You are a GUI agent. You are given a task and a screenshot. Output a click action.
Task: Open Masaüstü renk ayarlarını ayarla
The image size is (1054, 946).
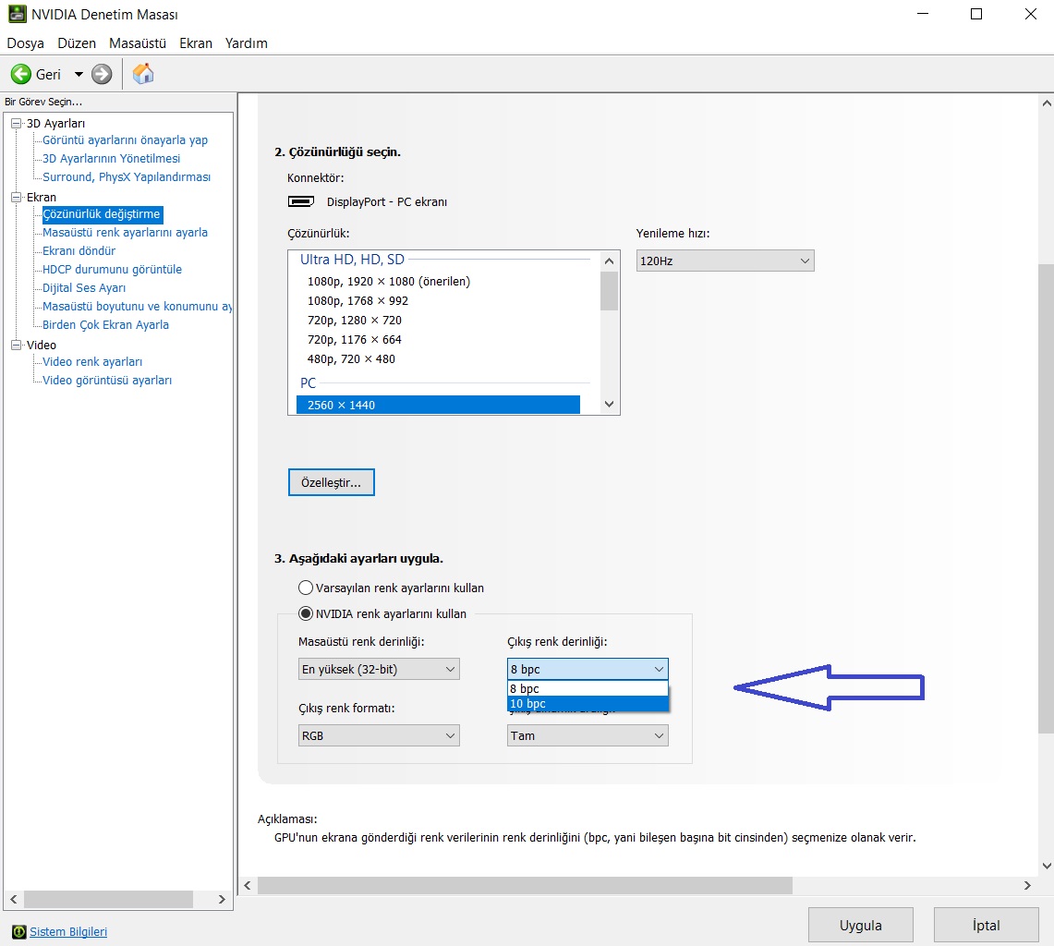tap(125, 233)
